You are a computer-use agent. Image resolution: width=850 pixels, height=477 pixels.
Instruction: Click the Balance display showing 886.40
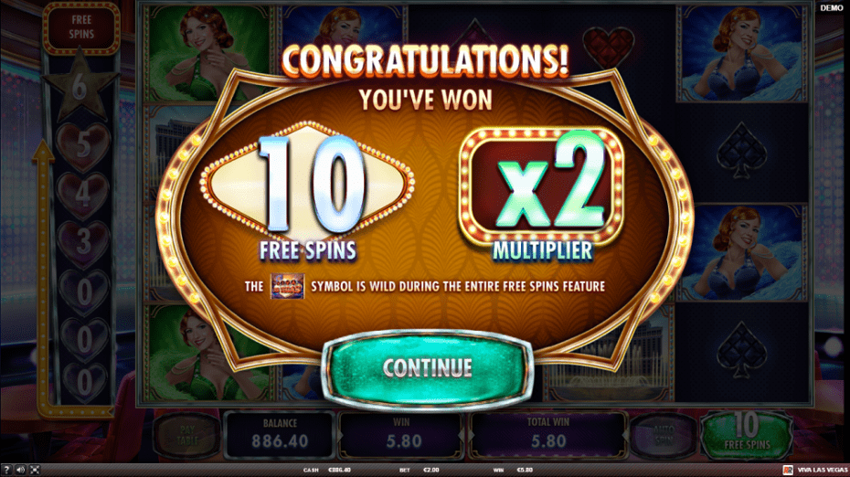point(279,435)
